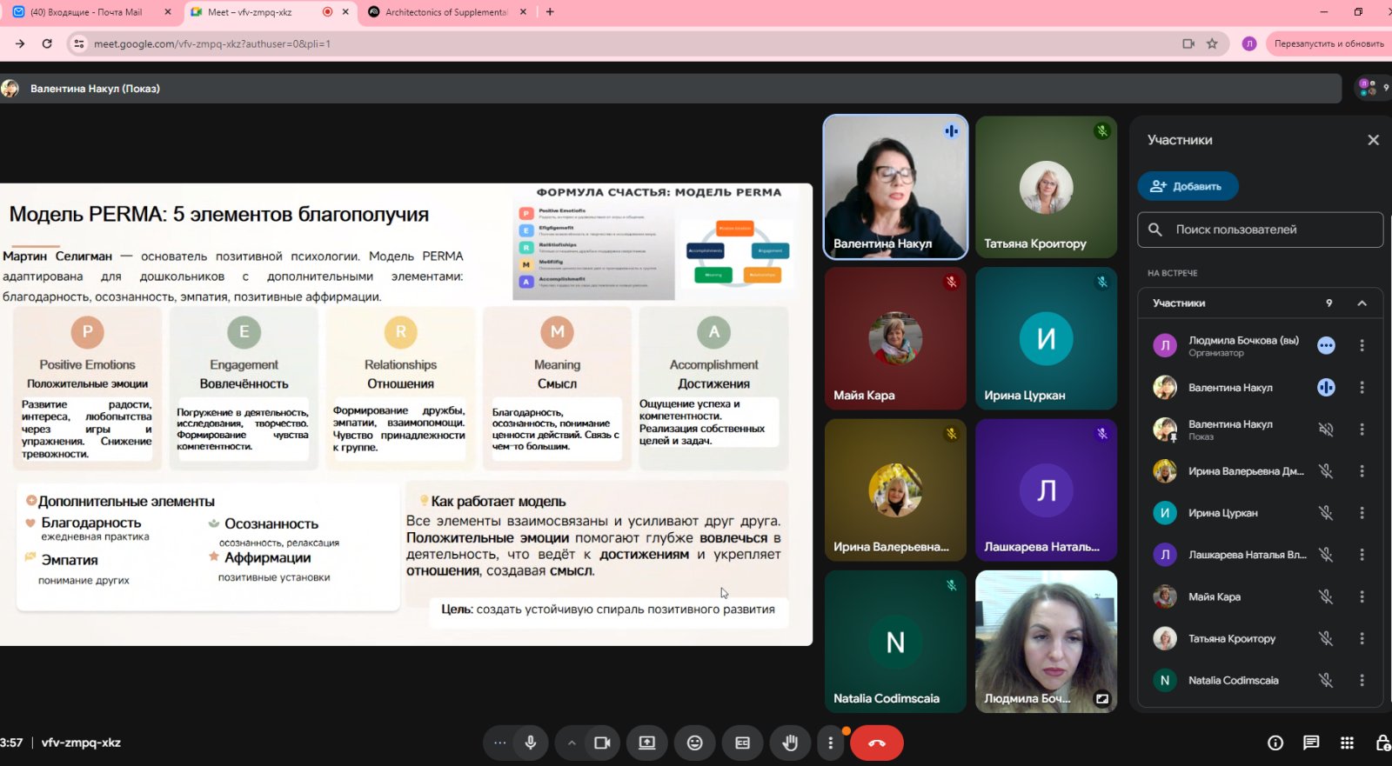Expand camera settings arrow beside video button
Image resolution: width=1392 pixels, height=766 pixels.
pyautogui.click(x=572, y=743)
